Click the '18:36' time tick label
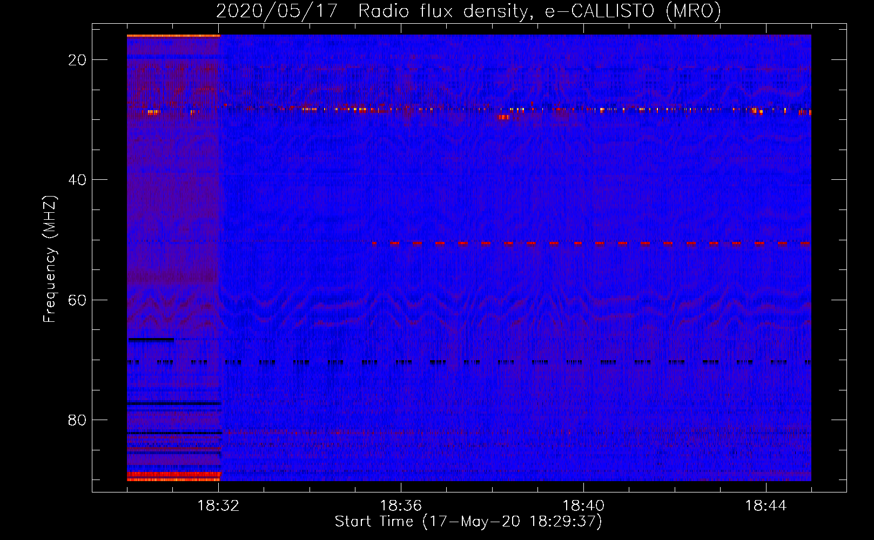The image size is (874, 540). coord(401,506)
